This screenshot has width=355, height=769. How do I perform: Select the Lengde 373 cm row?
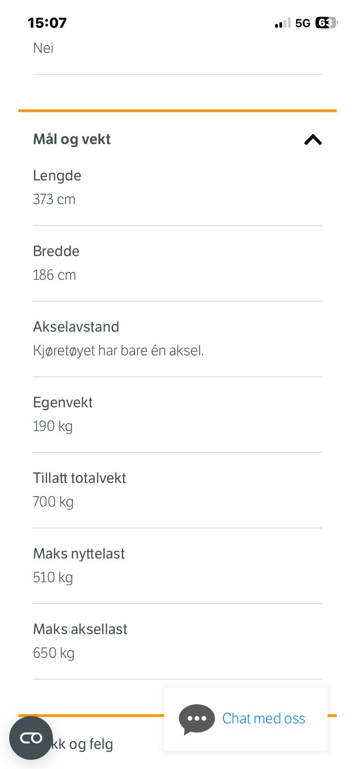(x=177, y=187)
